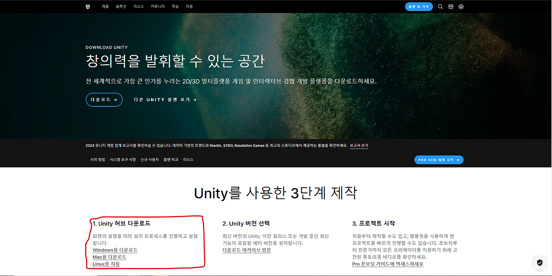This screenshot has width=552, height=276.
Task: Open the 커뮤니티 menu
Action: click(x=158, y=6)
